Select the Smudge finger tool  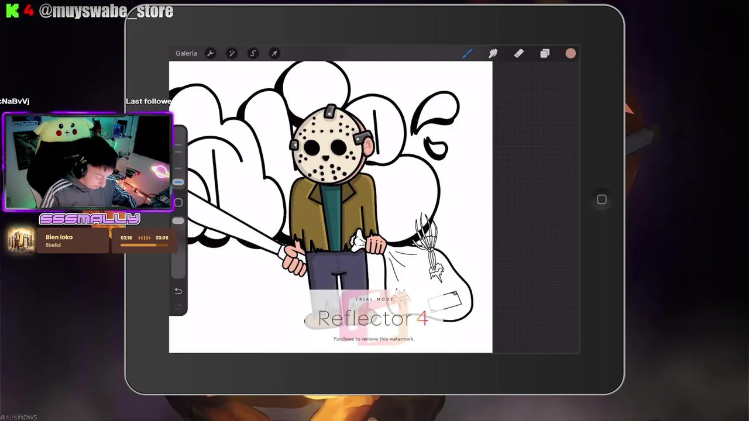click(493, 53)
